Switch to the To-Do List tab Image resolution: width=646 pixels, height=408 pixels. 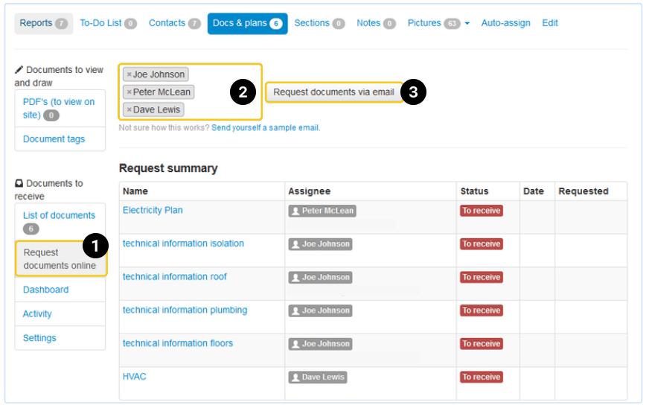pyautogui.click(x=108, y=23)
